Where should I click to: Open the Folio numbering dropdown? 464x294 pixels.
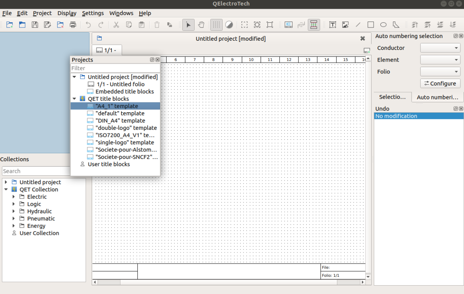point(440,72)
